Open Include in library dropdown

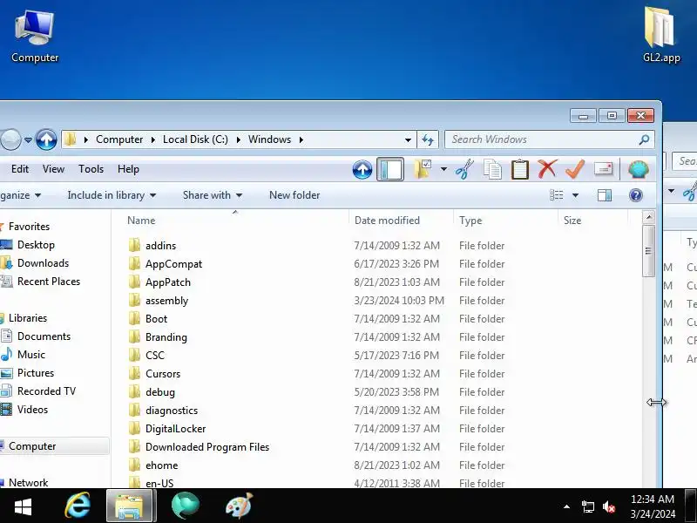(x=112, y=195)
